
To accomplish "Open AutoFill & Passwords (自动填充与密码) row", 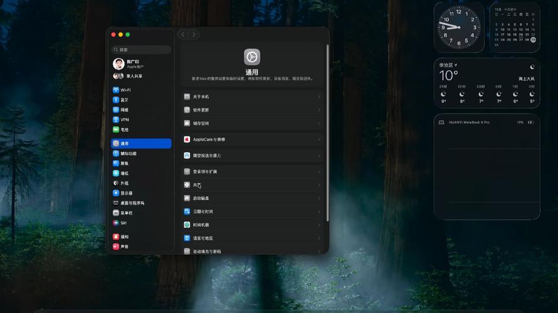I will (252, 251).
